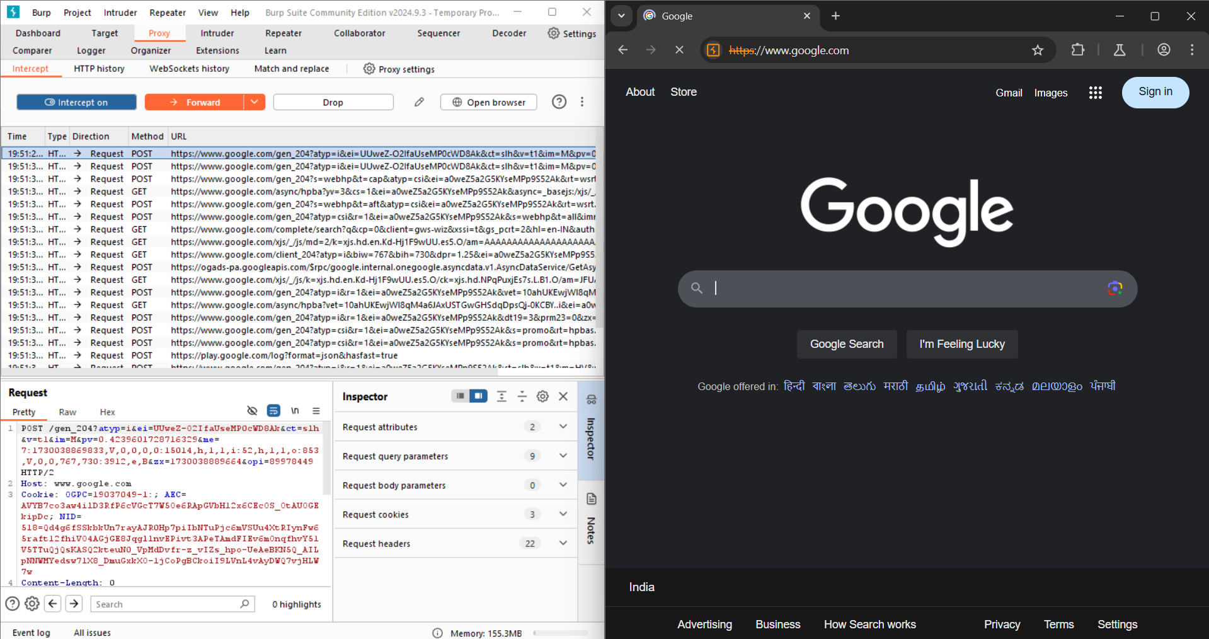
Task: Expand the Request cookies section
Action: (563, 514)
